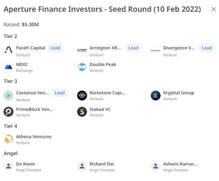
Task: Open the MEXC exchange logo
Action: coord(8,67)
